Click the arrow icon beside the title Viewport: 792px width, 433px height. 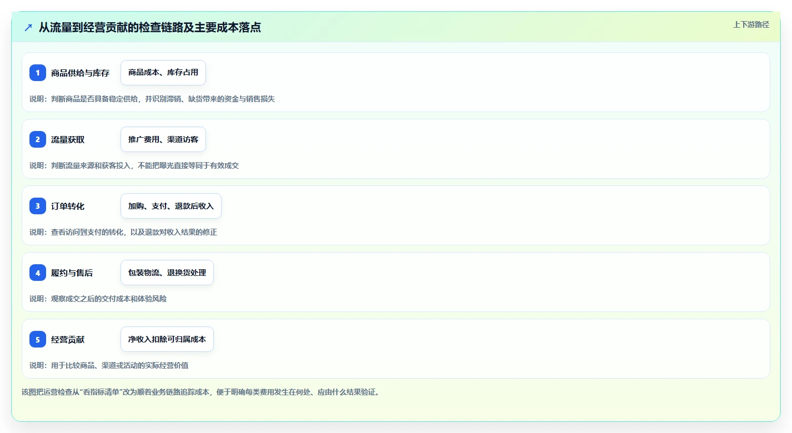point(28,27)
